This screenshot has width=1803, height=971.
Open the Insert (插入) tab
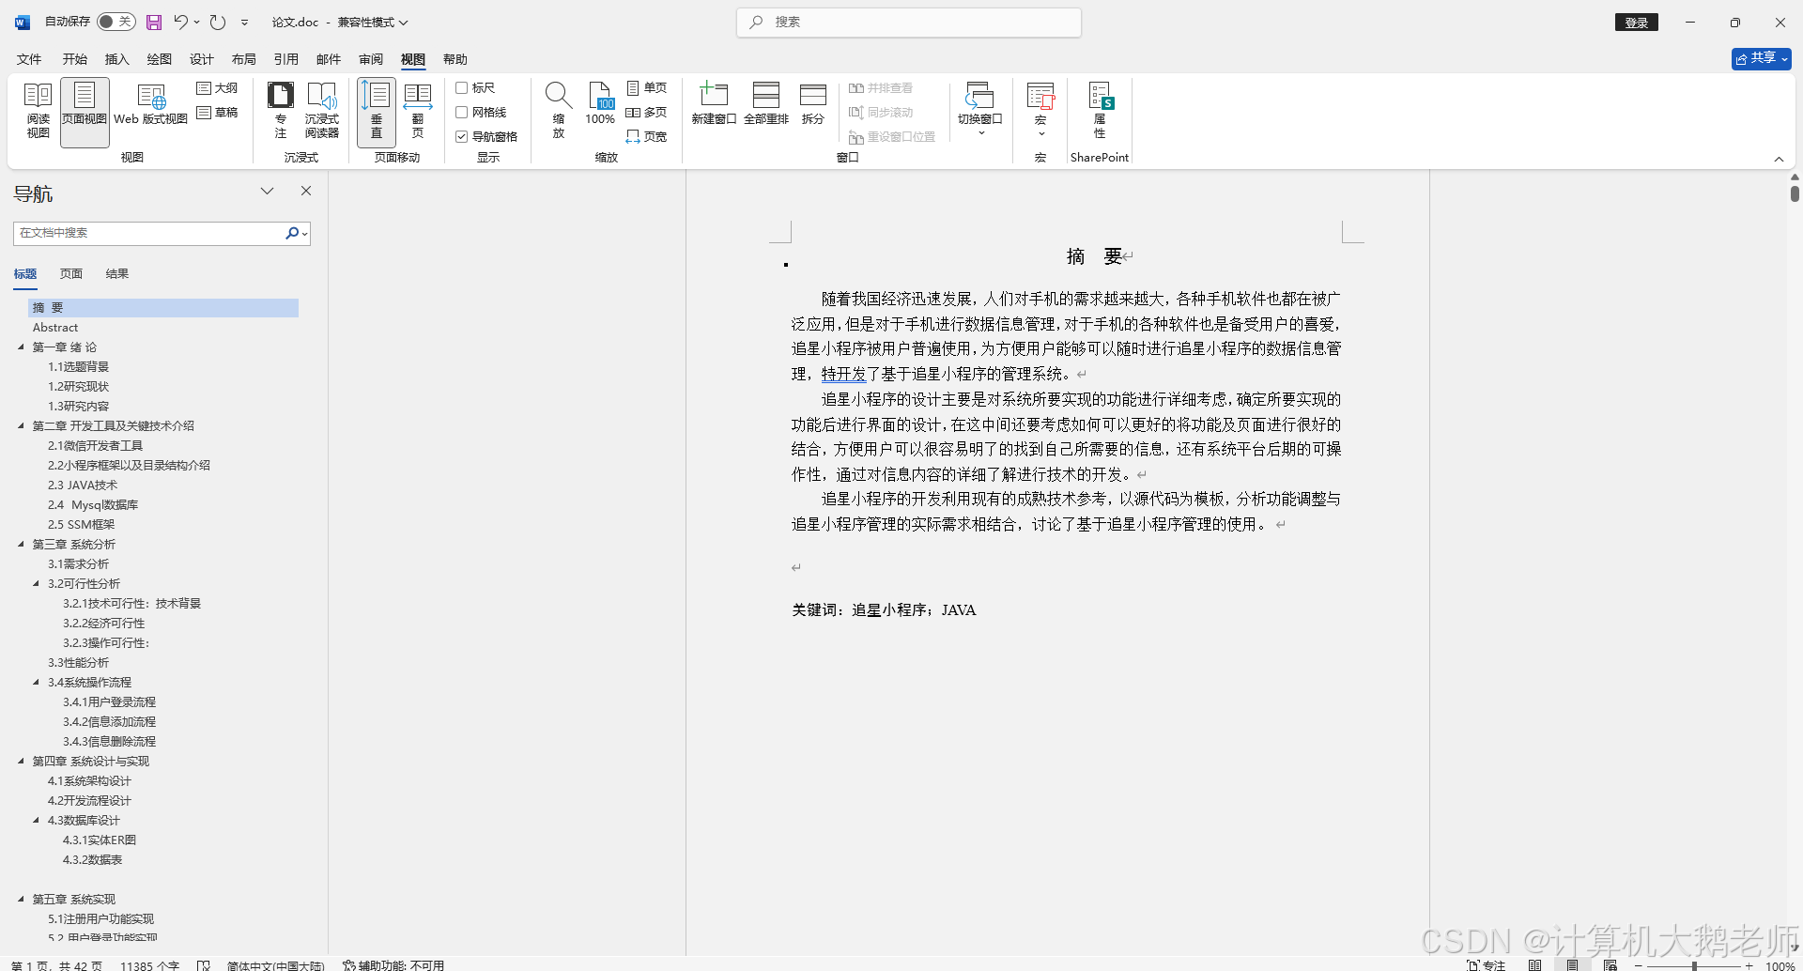pyautogui.click(x=117, y=59)
